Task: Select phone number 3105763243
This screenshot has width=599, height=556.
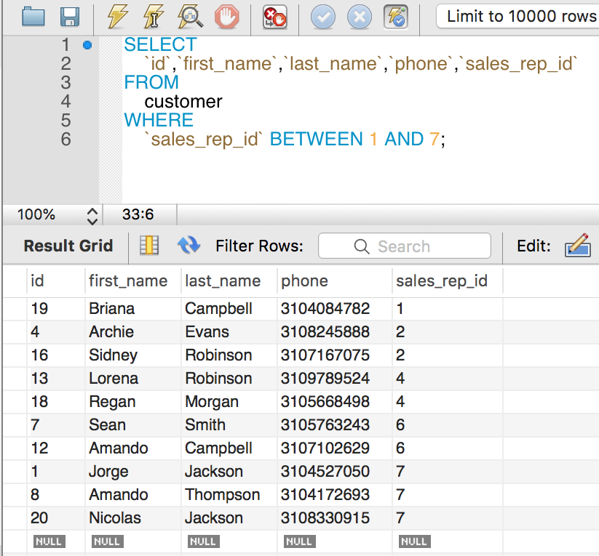Action: (335, 425)
